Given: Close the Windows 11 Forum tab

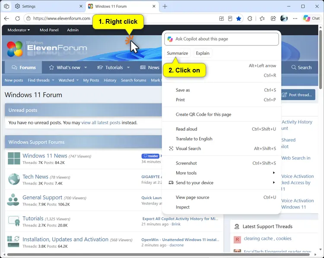Looking at the screenshot, I should [154, 6].
